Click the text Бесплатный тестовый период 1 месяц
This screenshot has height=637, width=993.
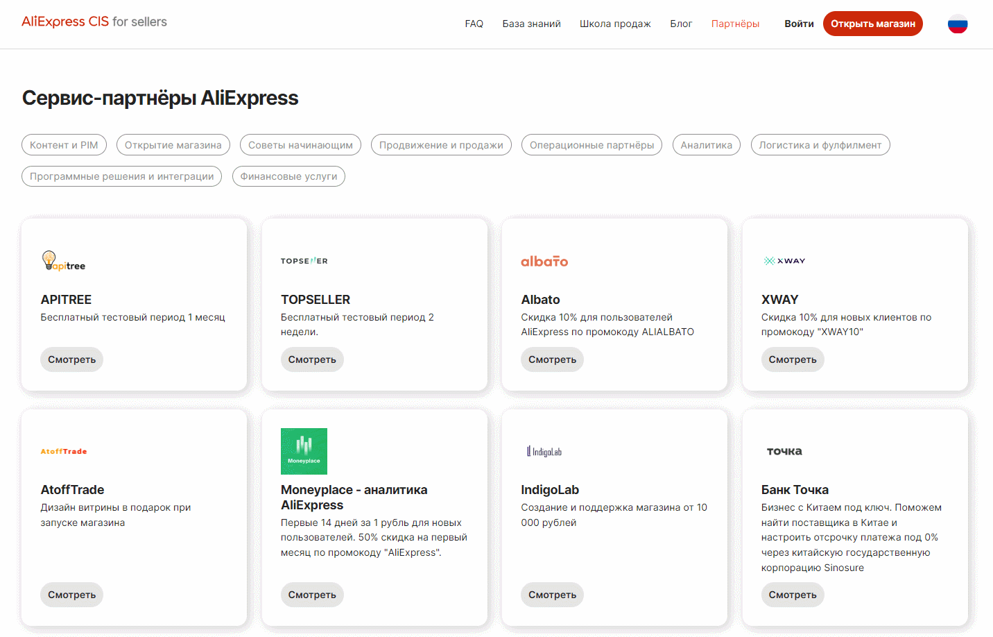tap(133, 317)
